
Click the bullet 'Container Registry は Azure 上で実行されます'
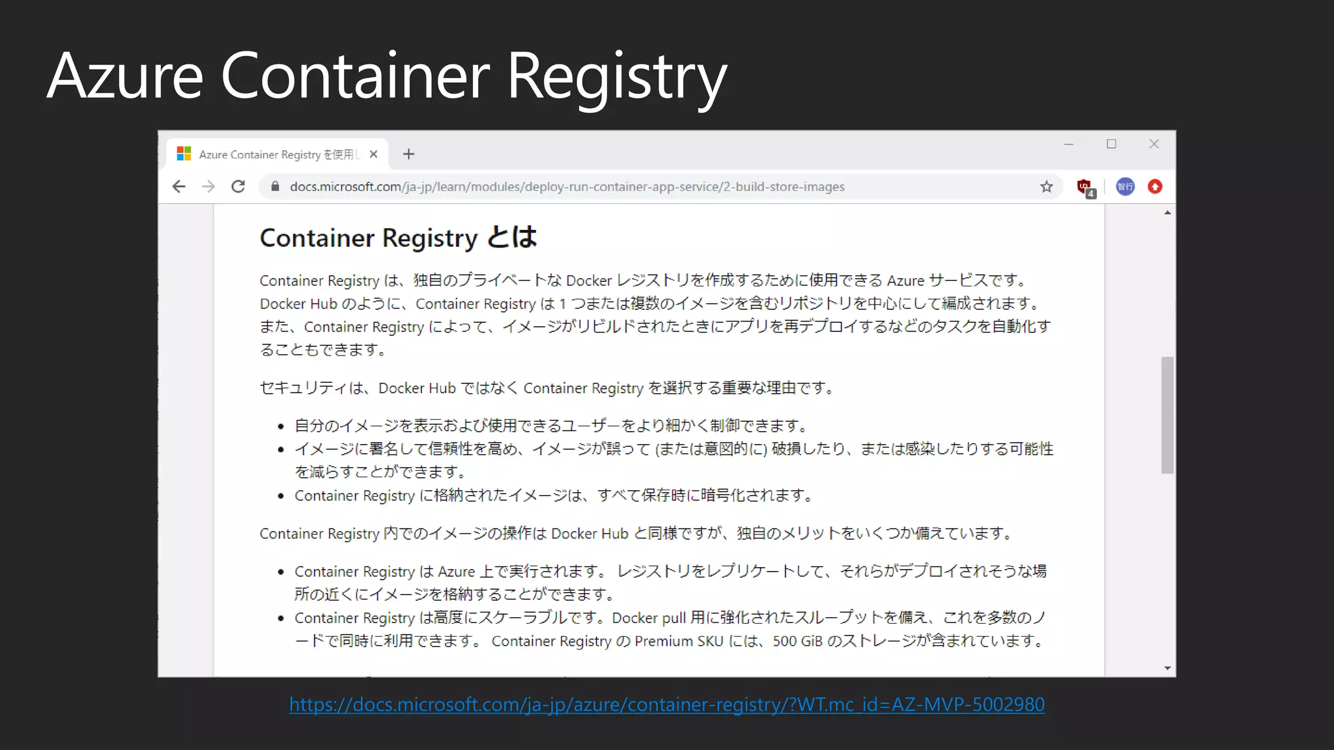coord(671,583)
